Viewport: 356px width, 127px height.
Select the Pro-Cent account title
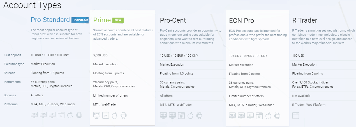173,20
